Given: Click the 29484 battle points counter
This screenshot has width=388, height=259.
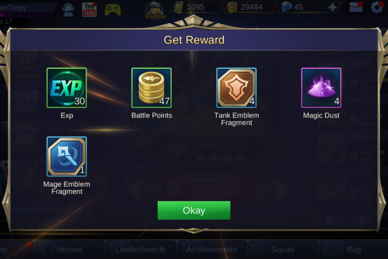Looking at the screenshot, I should [x=250, y=7].
